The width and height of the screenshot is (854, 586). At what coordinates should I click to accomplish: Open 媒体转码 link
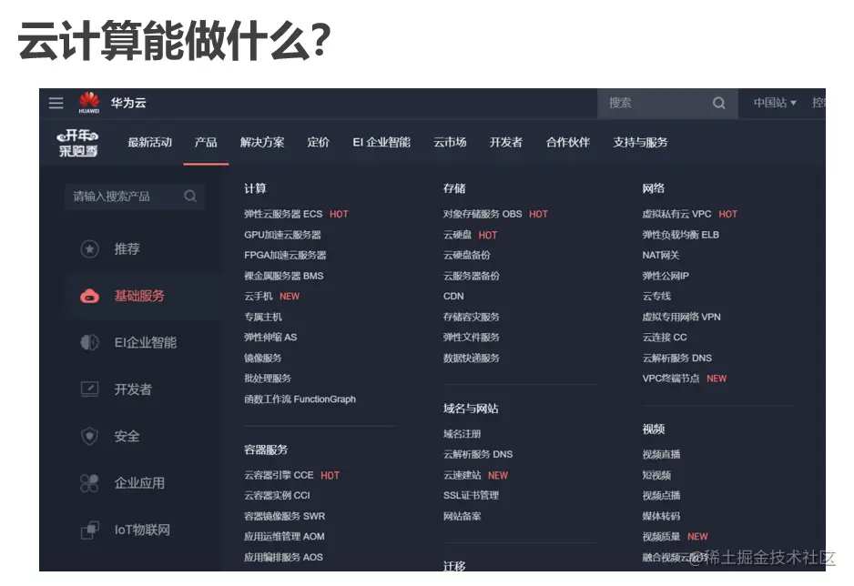(x=661, y=516)
